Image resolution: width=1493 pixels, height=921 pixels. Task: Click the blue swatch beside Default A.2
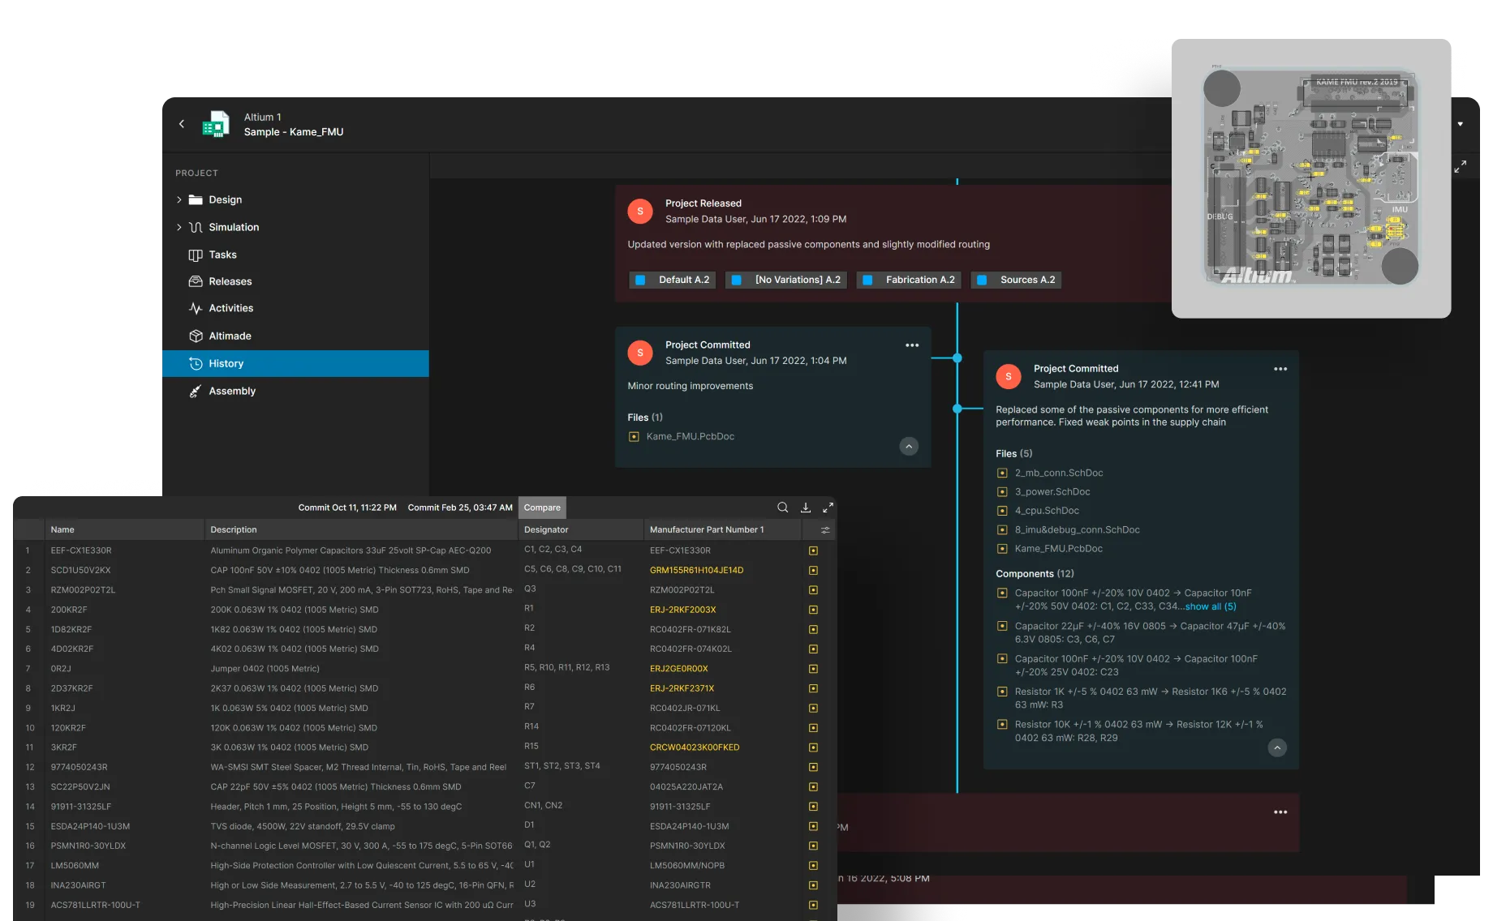pos(640,281)
